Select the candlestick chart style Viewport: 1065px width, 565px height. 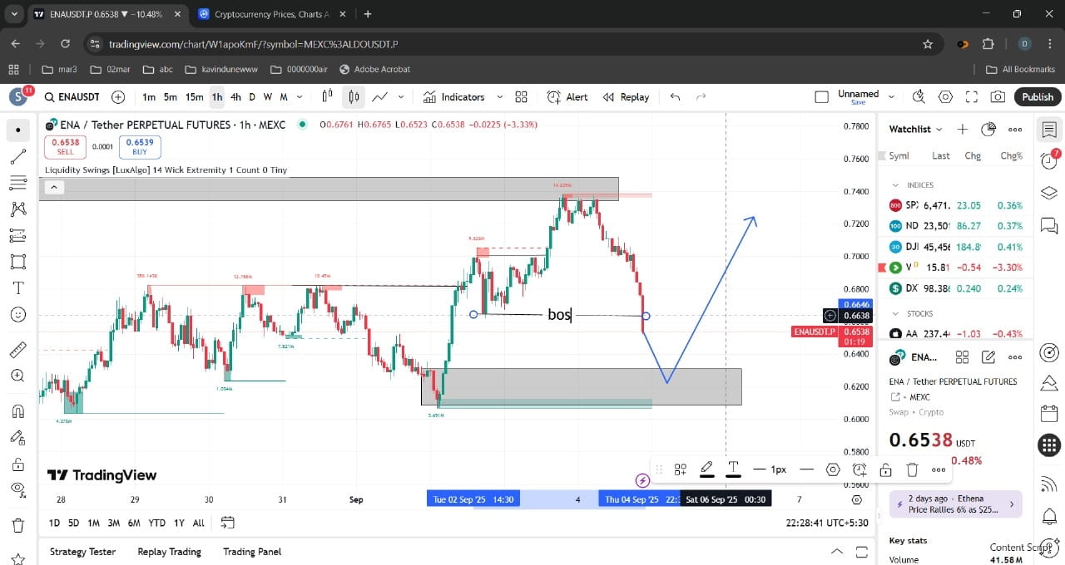pyautogui.click(x=354, y=97)
